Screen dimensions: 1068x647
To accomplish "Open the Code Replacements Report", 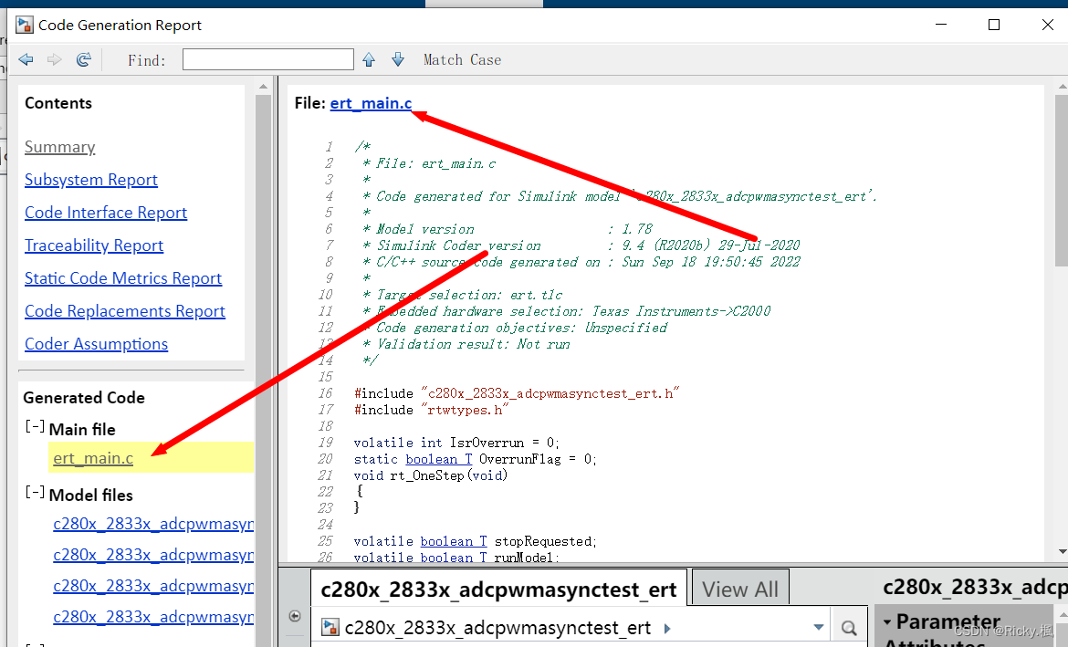I will click(x=125, y=310).
